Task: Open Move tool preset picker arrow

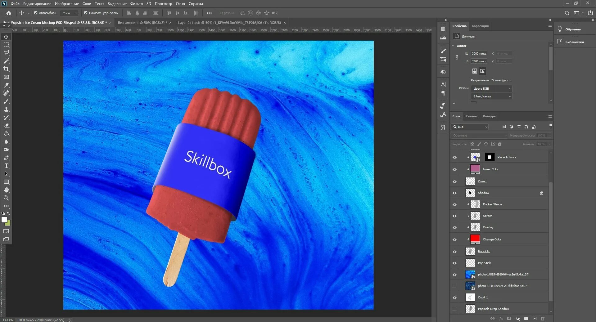Action: (28, 13)
